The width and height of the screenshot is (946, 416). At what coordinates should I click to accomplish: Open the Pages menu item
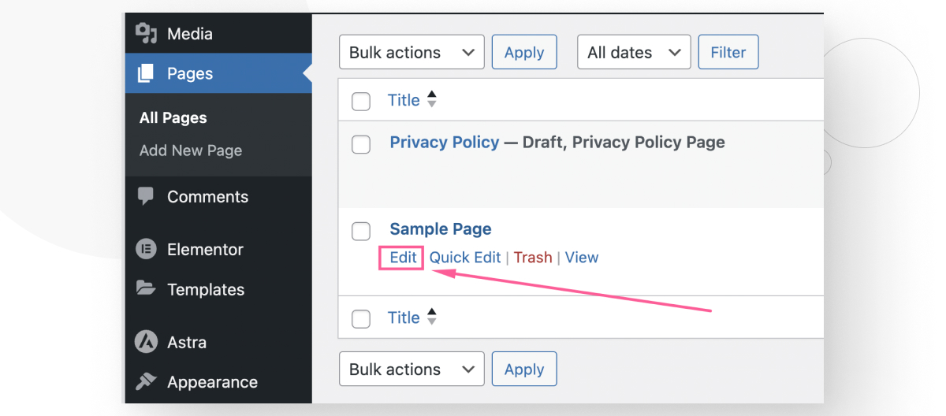[x=218, y=73]
